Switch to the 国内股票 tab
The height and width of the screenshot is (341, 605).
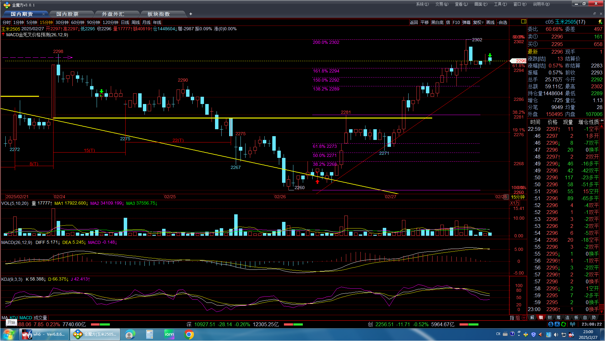click(x=67, y=14)
